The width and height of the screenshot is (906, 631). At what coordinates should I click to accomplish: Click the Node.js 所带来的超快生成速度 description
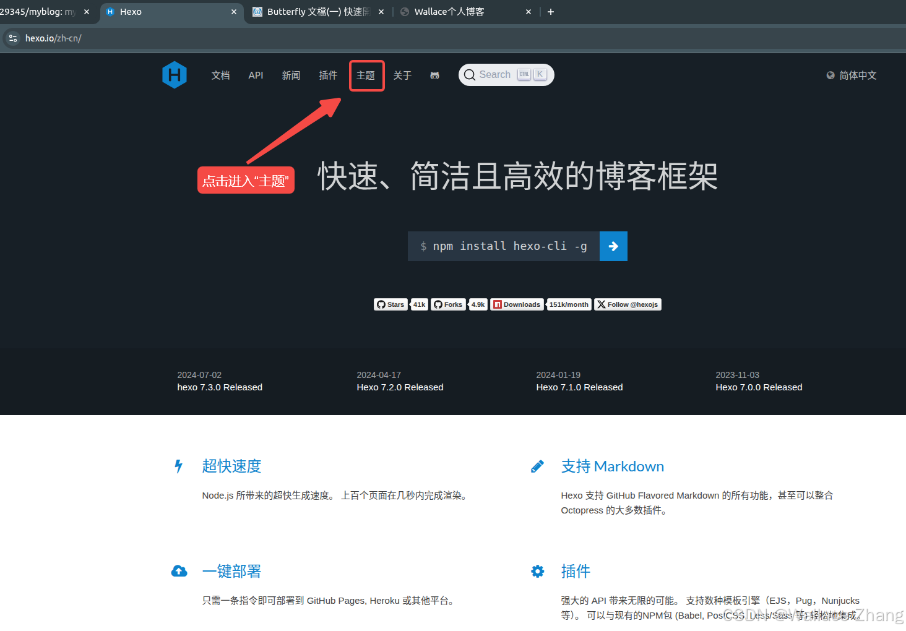tap(336, 496)
